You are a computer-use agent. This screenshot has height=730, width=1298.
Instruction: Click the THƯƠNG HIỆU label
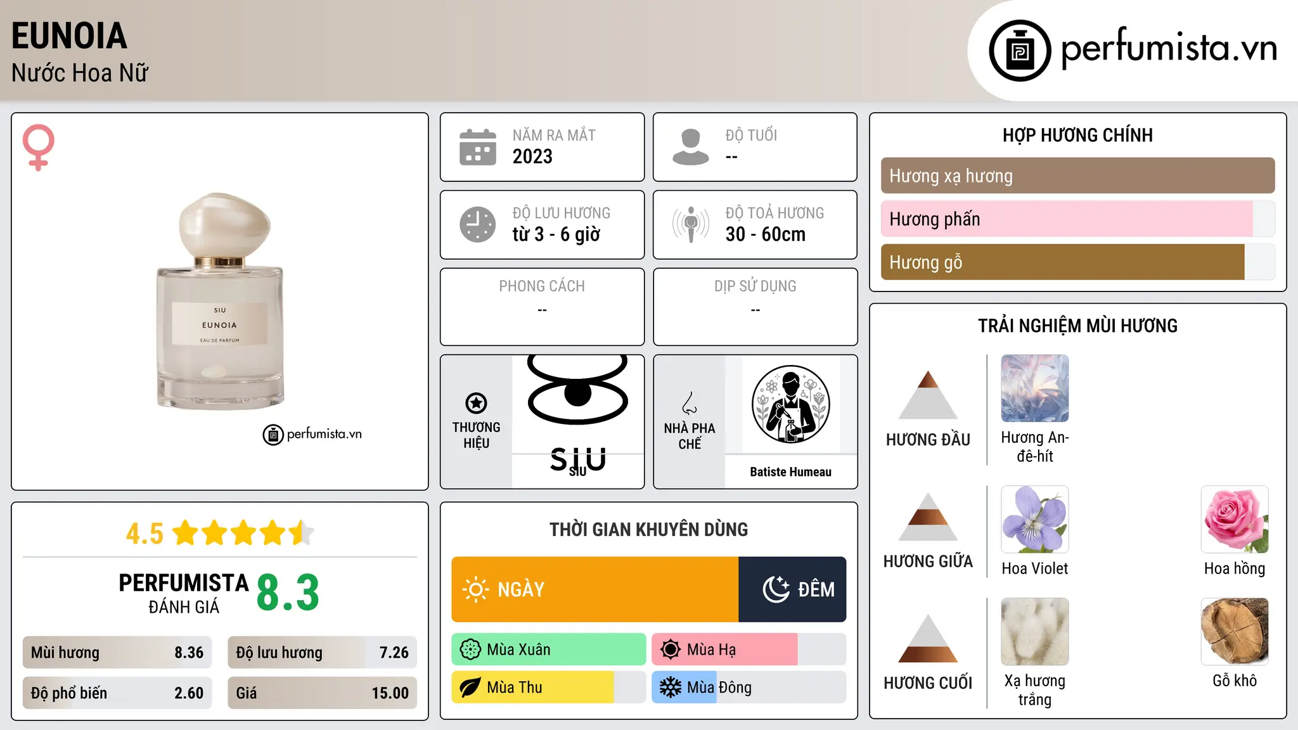click(476, 435)
